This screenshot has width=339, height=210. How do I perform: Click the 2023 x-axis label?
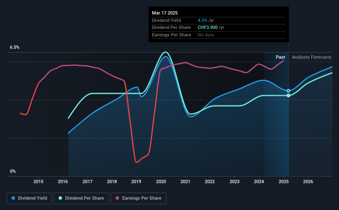pos(235,181)
